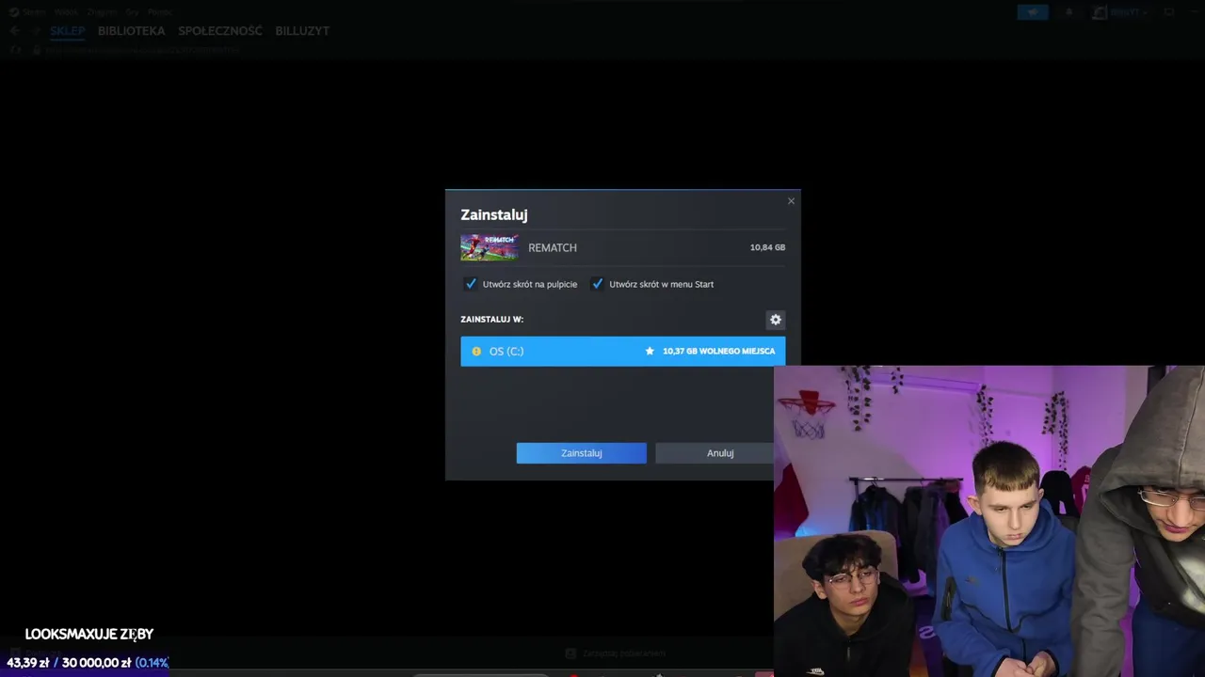Close the Zainstaluj dialog with X
Screen dimensions: 1205x677
791,200
